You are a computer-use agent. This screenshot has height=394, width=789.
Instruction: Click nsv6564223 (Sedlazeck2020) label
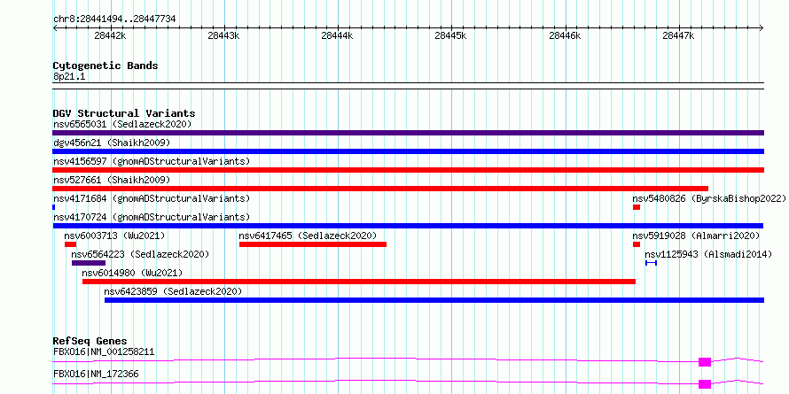click(x=140, y=254)
